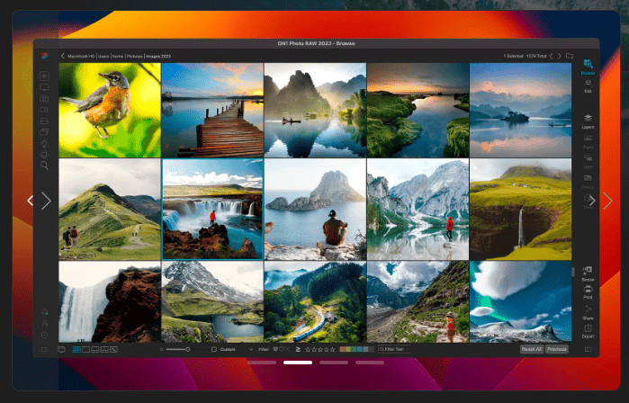Click the Previous button
629x403 pixels.
tap(556, 349)
